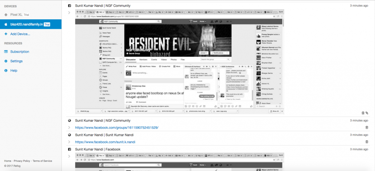Open Settings via the gear icon
This screenshot has height=171, width=375.
(x=6, y=61)
